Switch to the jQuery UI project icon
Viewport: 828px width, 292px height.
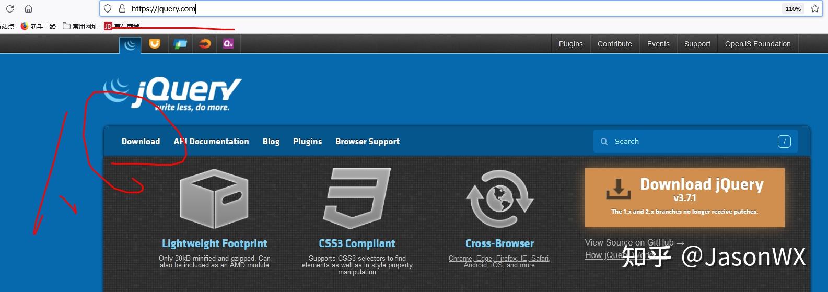coord(155,44)
